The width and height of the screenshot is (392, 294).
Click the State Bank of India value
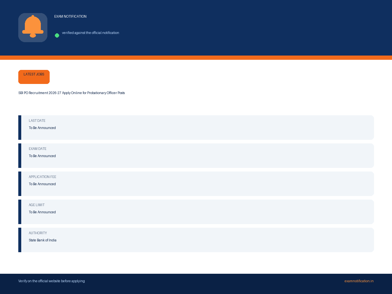pos(42,240)
